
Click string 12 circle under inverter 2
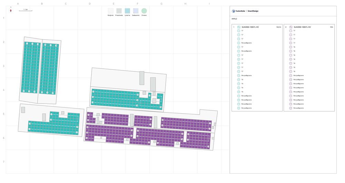click(x=290, y=76)
